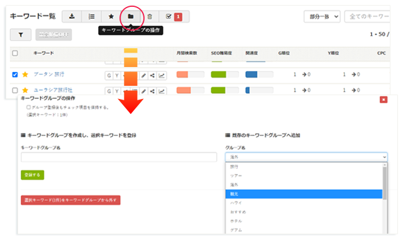This screenshot has width=403, height=238.
Task: Toggle the favorite star for ブータン 旅行
Action: pyautogui.click(x=25, y=75)
